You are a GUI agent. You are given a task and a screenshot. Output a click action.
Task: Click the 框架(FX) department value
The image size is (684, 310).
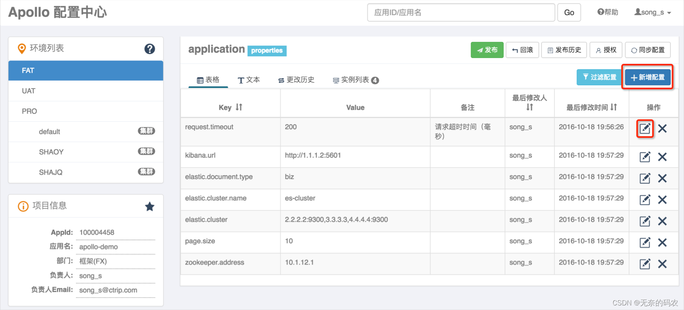pos(93,261)
